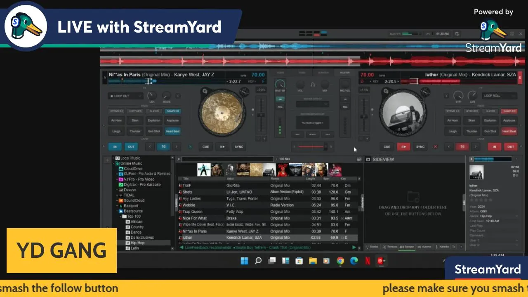Fire the Gun Shot pad on left deck
Screen dimensions: 528x297
[154, 131]
